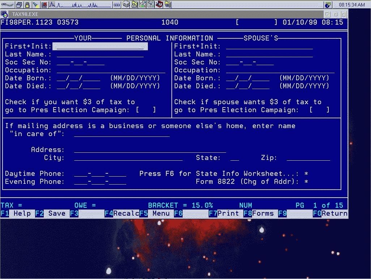Image resolution: width=371 pixels, height=279 pixels.
Task: Check your Pres Election Campaign box
Action: 146,110
